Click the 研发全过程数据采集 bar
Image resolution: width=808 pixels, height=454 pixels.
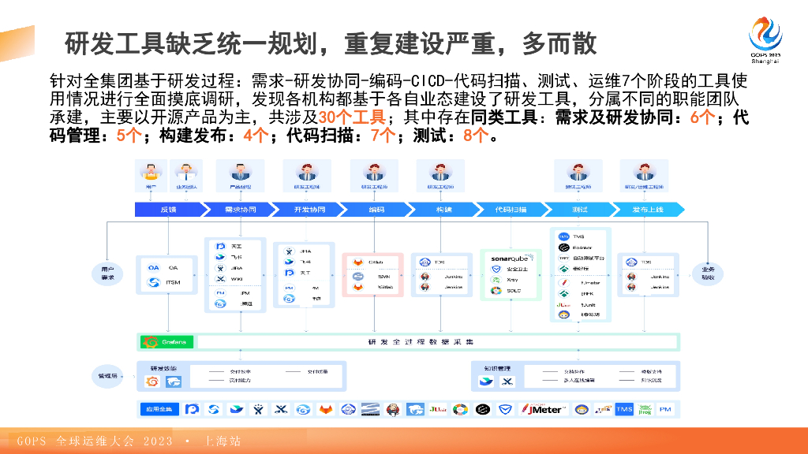coord(437,342)
